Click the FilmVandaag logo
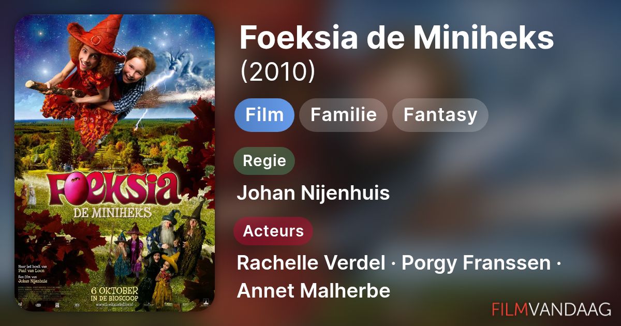This screenshot has height=326, width=621. (551, 309)
